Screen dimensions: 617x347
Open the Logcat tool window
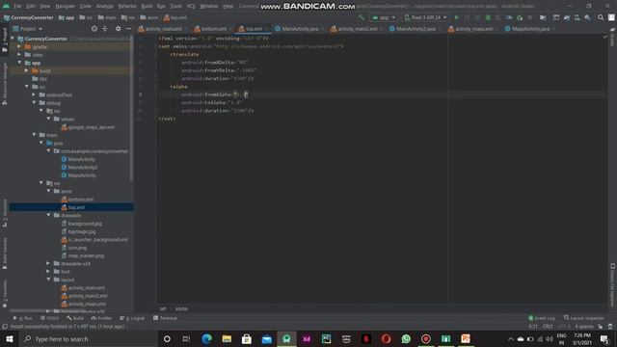[132, 318]
